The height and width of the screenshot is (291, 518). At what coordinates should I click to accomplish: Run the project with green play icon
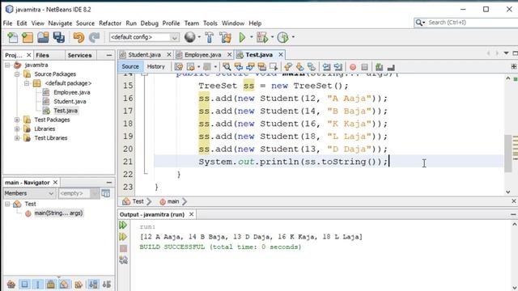242,38
